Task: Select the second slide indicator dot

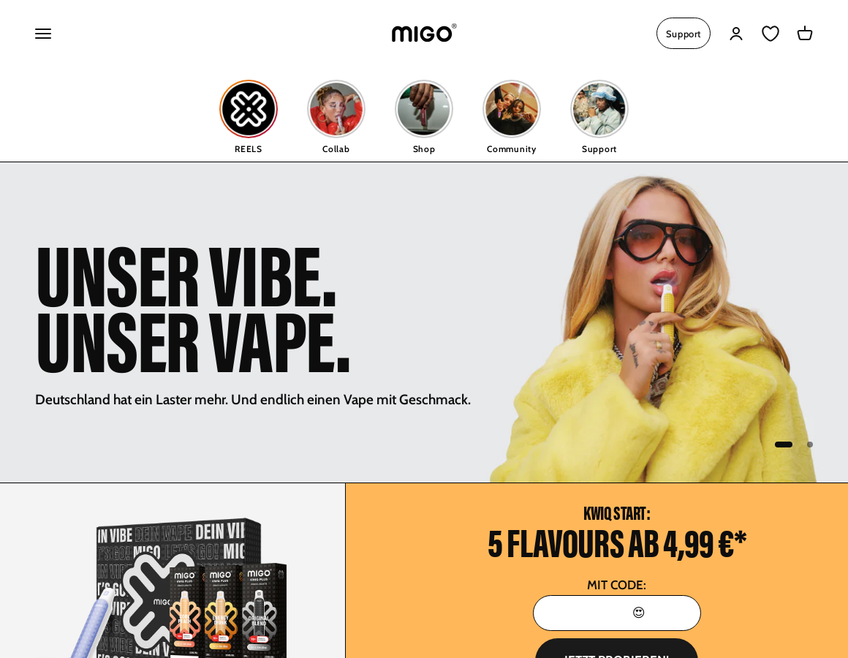Action: pyautogui.click(x=809, y=445)
